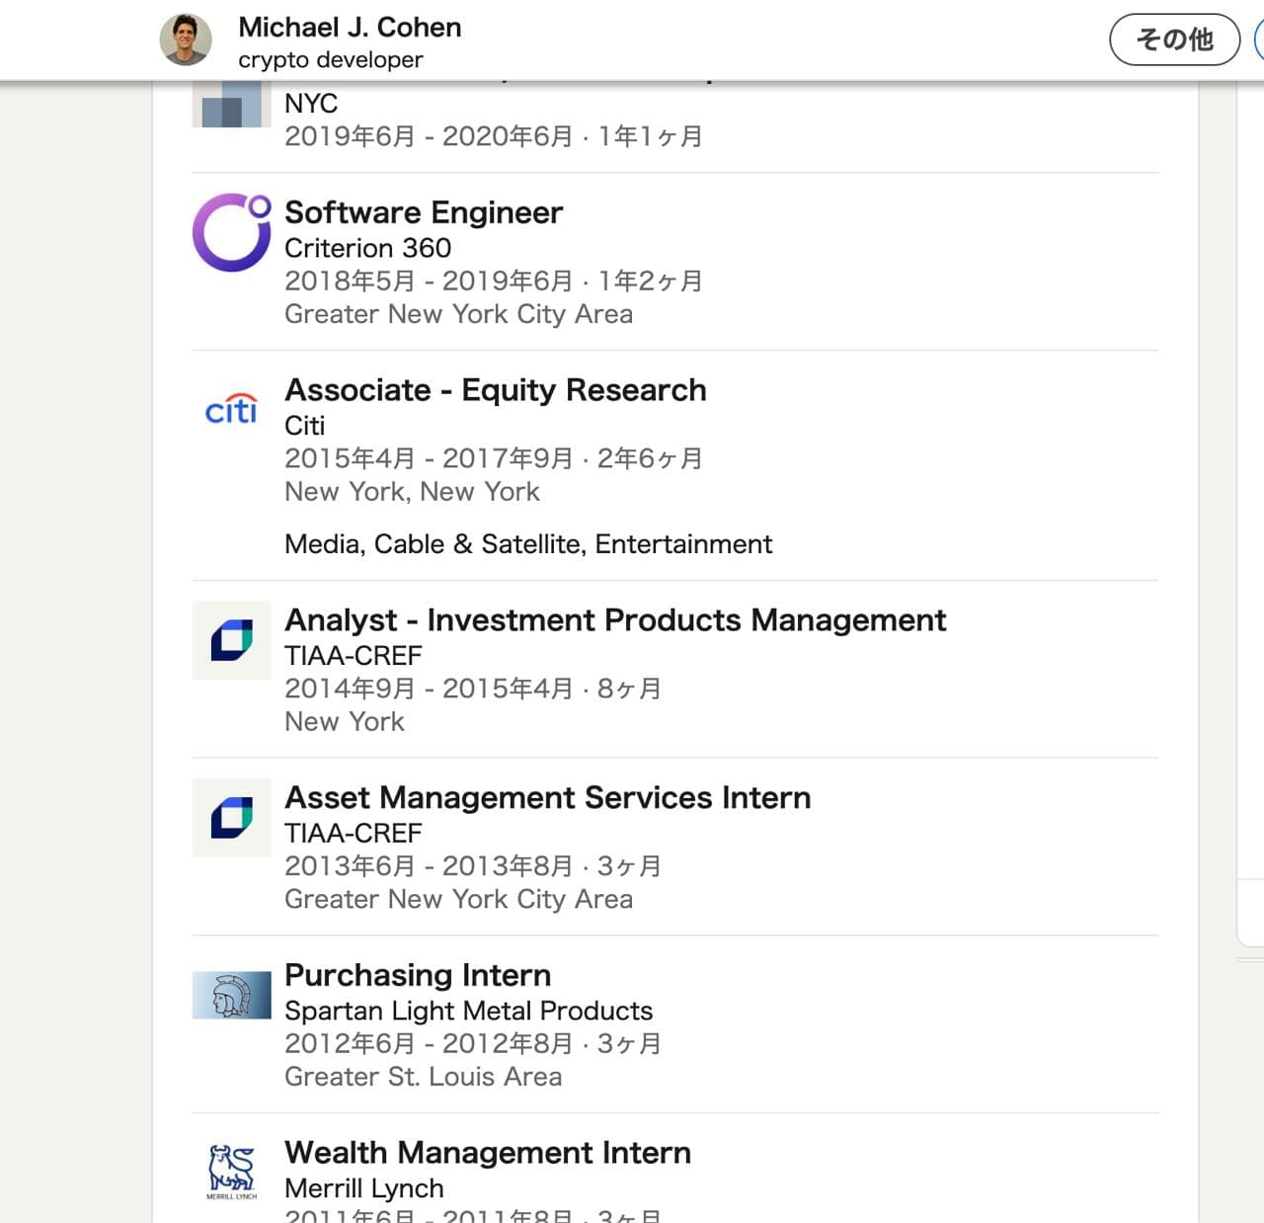
Task: Click the Spartan Light Metal Products name
Action: point(468,1011)
